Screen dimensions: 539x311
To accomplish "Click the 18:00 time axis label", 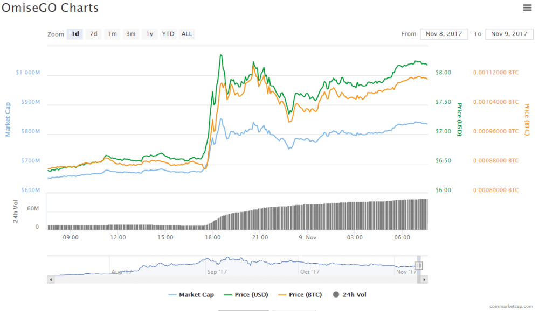I will 213,237.
